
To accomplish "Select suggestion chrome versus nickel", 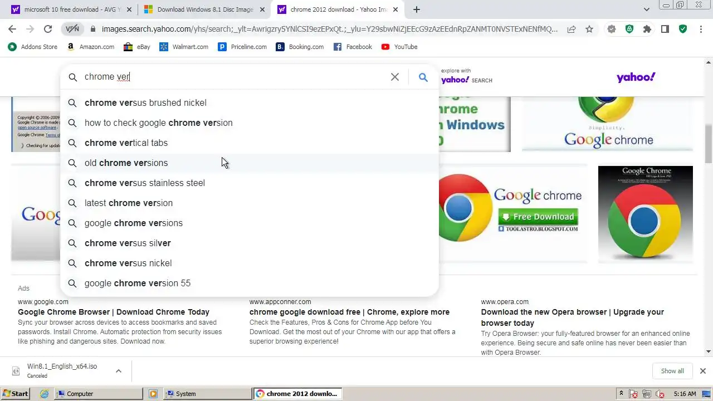I will click(250, 263).
